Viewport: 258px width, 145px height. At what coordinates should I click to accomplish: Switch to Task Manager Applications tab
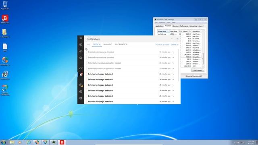(160, 26)
